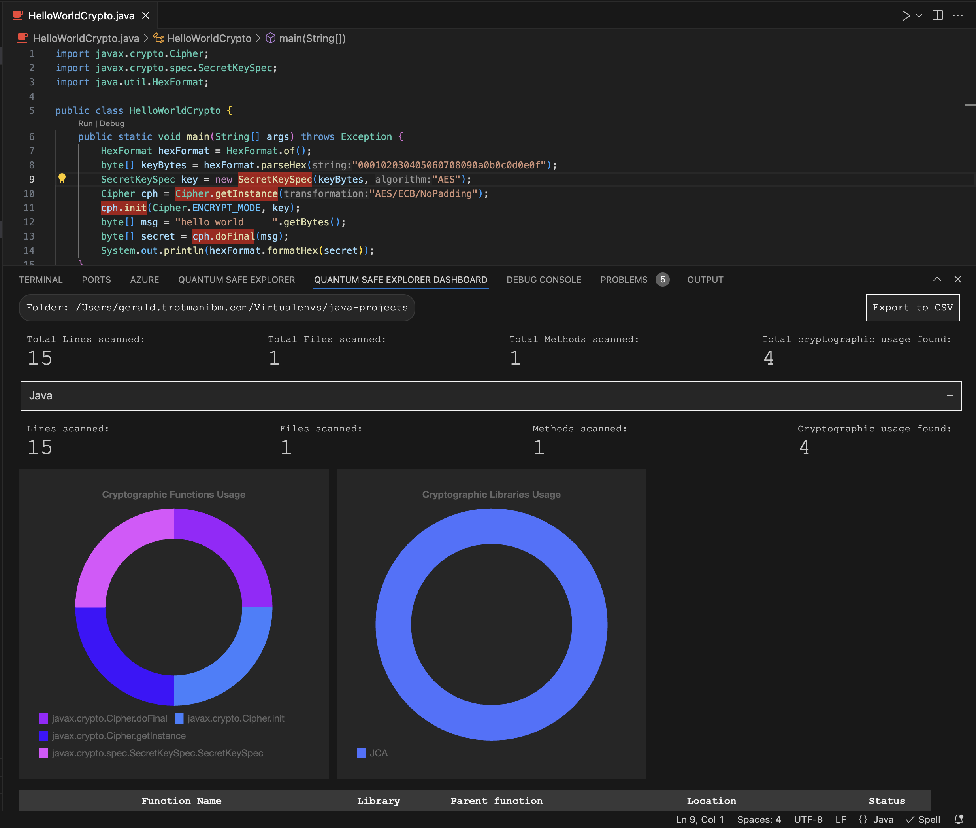Click the split editor right icon

tap(938, 15)
